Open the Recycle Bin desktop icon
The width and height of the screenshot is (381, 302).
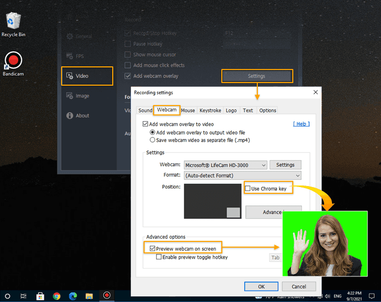click(x=13, y=25)
